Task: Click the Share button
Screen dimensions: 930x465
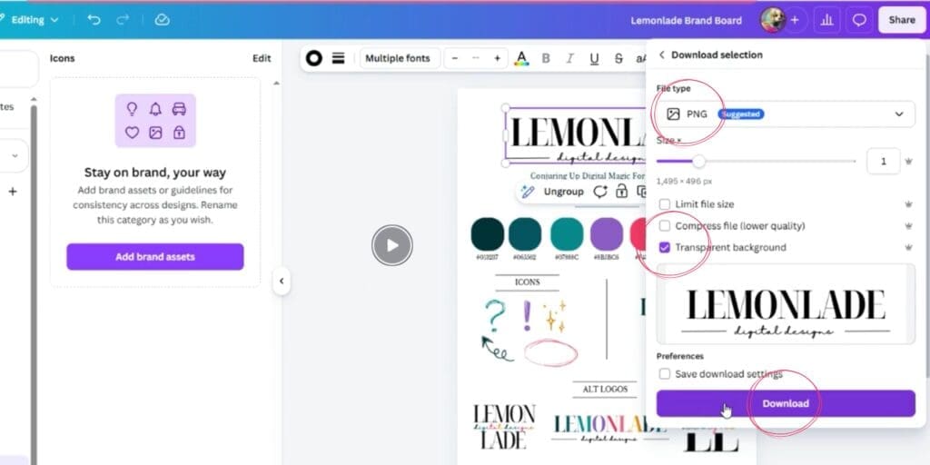Action: point(902,20)
